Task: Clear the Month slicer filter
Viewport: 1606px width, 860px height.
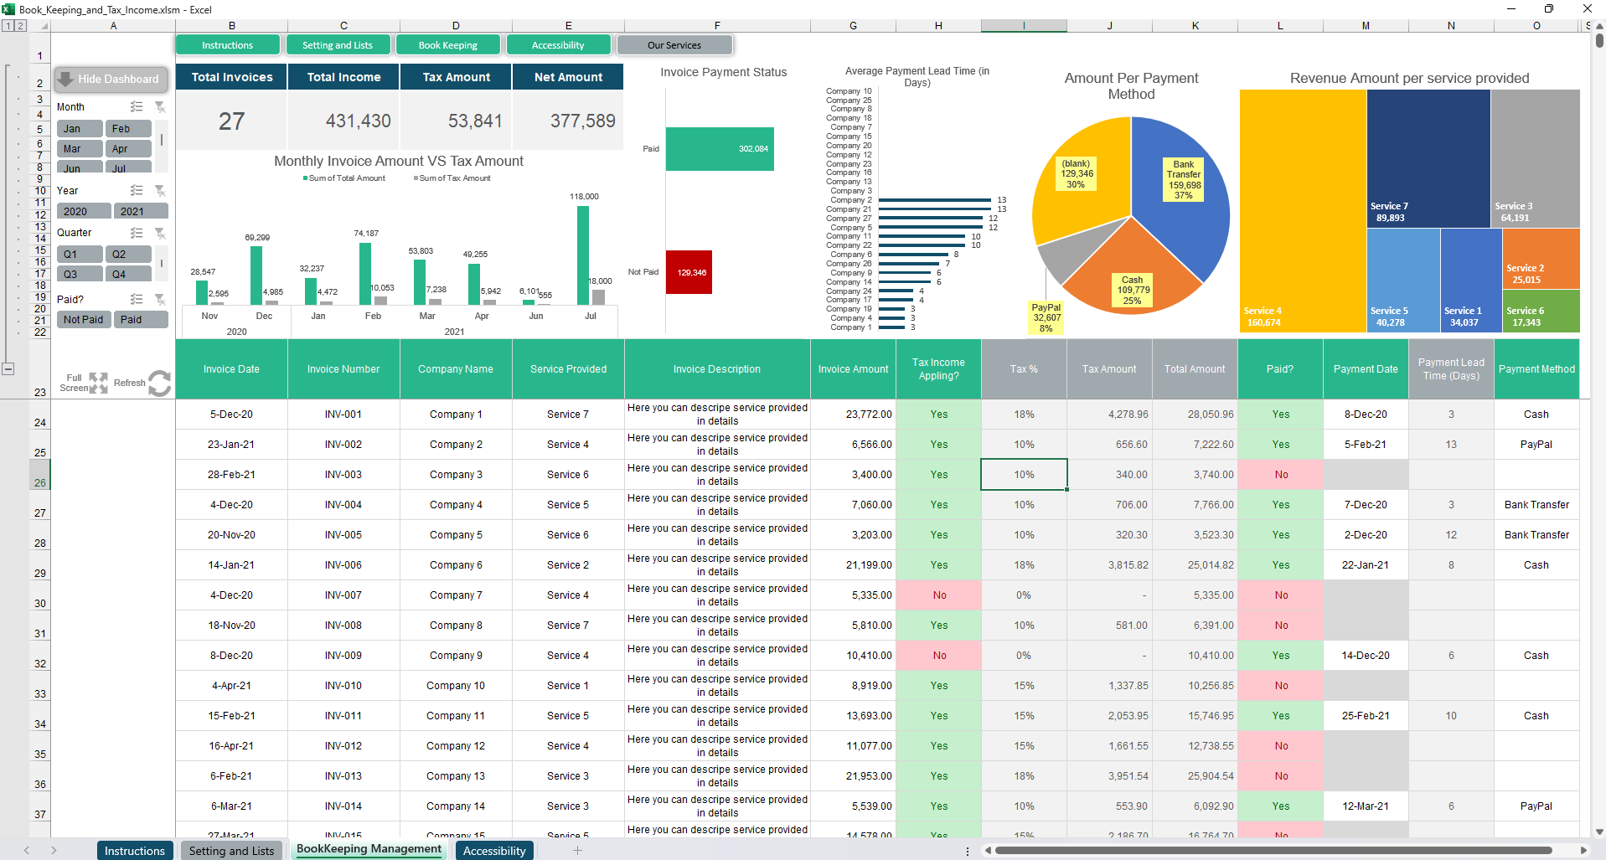Action: pos(160,107)
